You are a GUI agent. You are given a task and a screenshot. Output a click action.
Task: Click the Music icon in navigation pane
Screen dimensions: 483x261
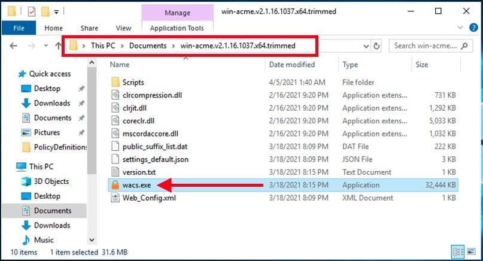(26, 240)
